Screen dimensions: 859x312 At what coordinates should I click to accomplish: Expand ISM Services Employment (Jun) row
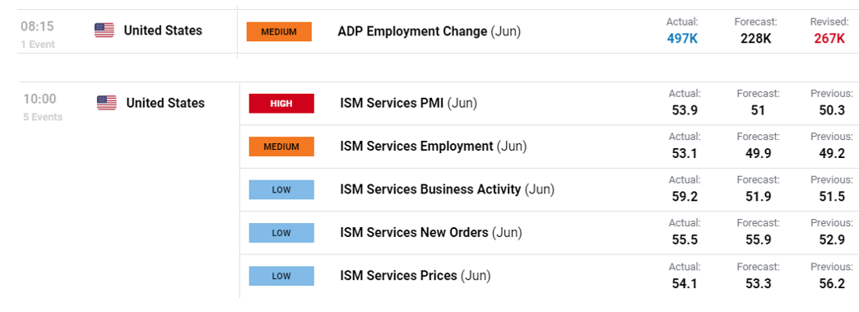coord(434,147)
